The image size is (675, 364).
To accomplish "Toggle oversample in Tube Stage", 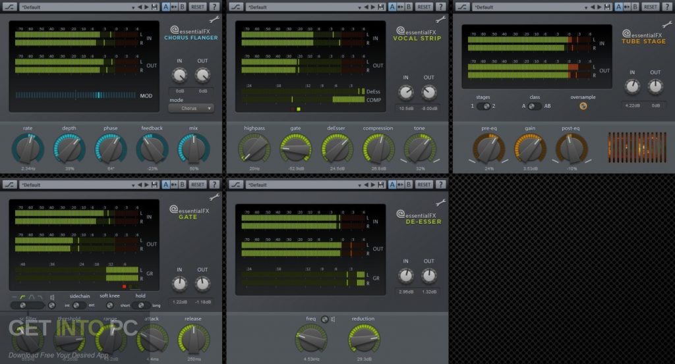I will pos(583,106).
